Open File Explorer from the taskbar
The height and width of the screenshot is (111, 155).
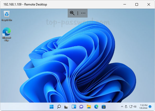89,107
